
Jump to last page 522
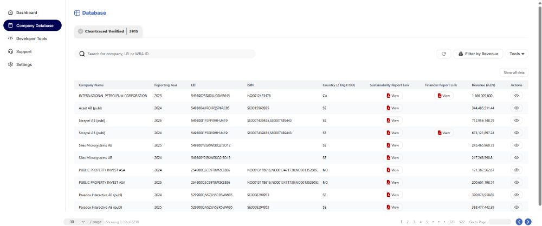(x=462, y=222)
